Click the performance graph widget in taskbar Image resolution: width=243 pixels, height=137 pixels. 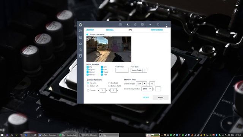pos(153,135)
